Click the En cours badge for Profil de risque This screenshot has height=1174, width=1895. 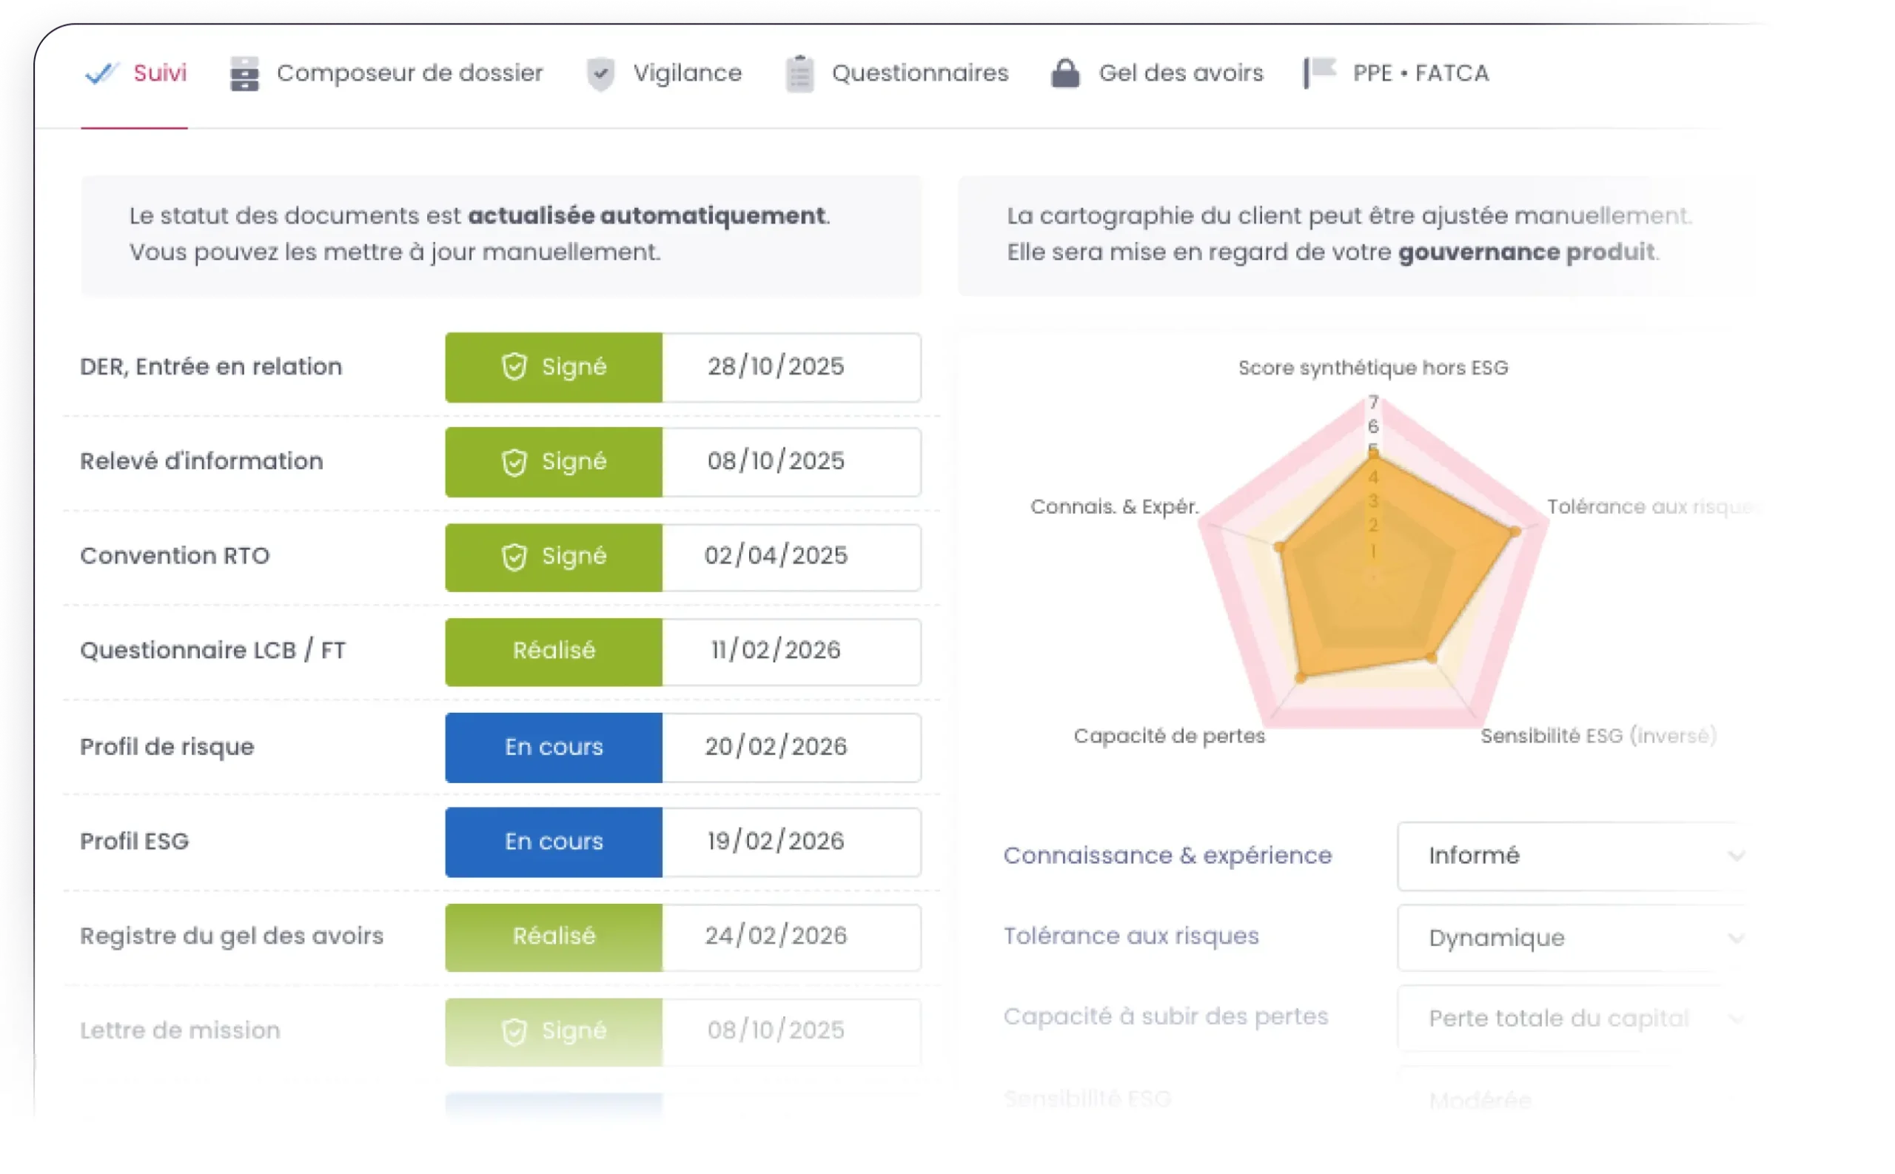tap(553, 747)
